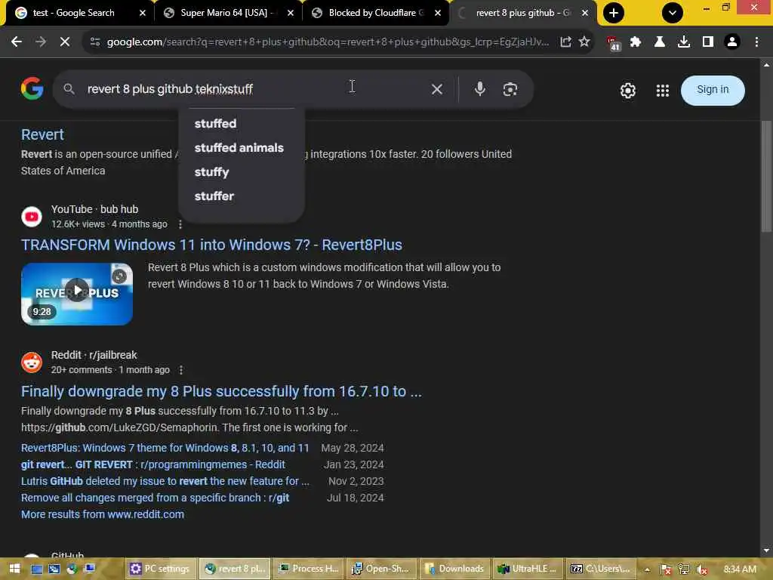Open the Windows Start button

click(x=14, y=569)
